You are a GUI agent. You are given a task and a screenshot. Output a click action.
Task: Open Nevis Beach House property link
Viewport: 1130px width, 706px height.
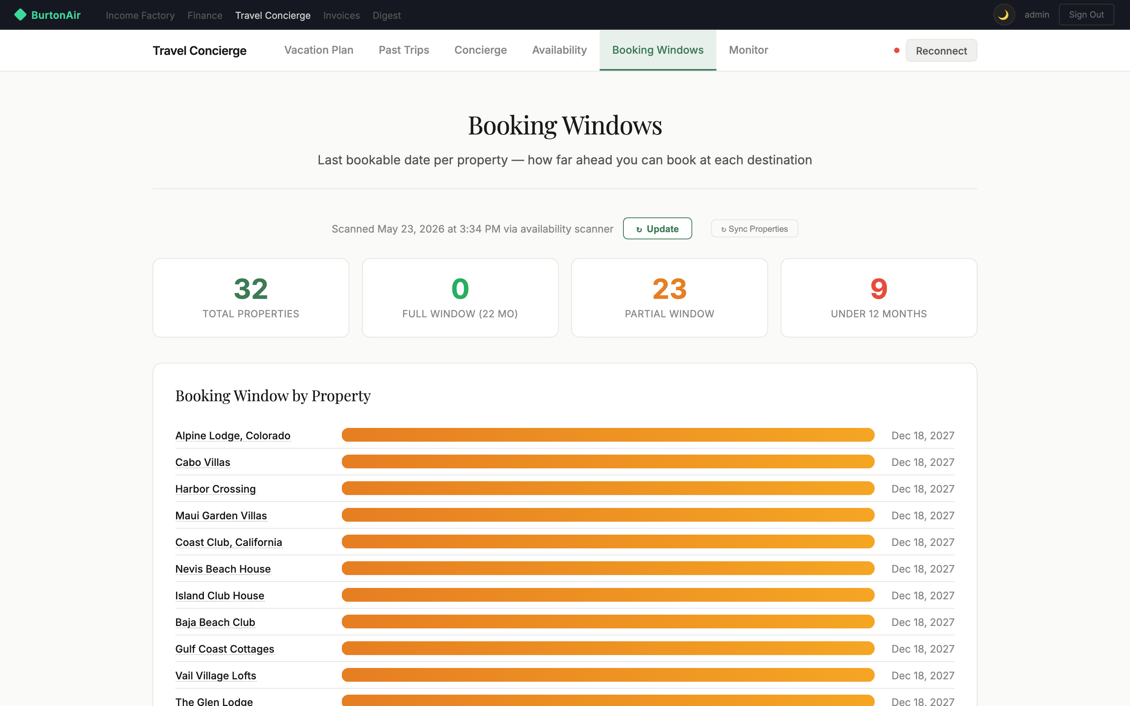tap(223, 569)
